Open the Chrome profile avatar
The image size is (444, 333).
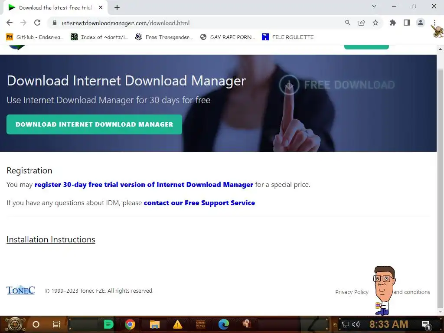tap(421, 23)
